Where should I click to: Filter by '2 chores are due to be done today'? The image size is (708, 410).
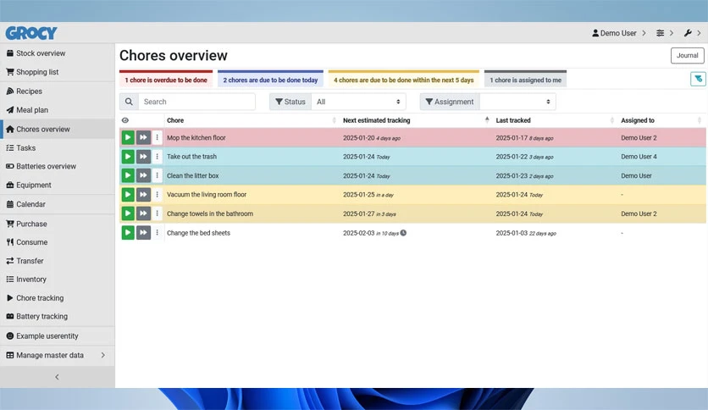(270, 79)
